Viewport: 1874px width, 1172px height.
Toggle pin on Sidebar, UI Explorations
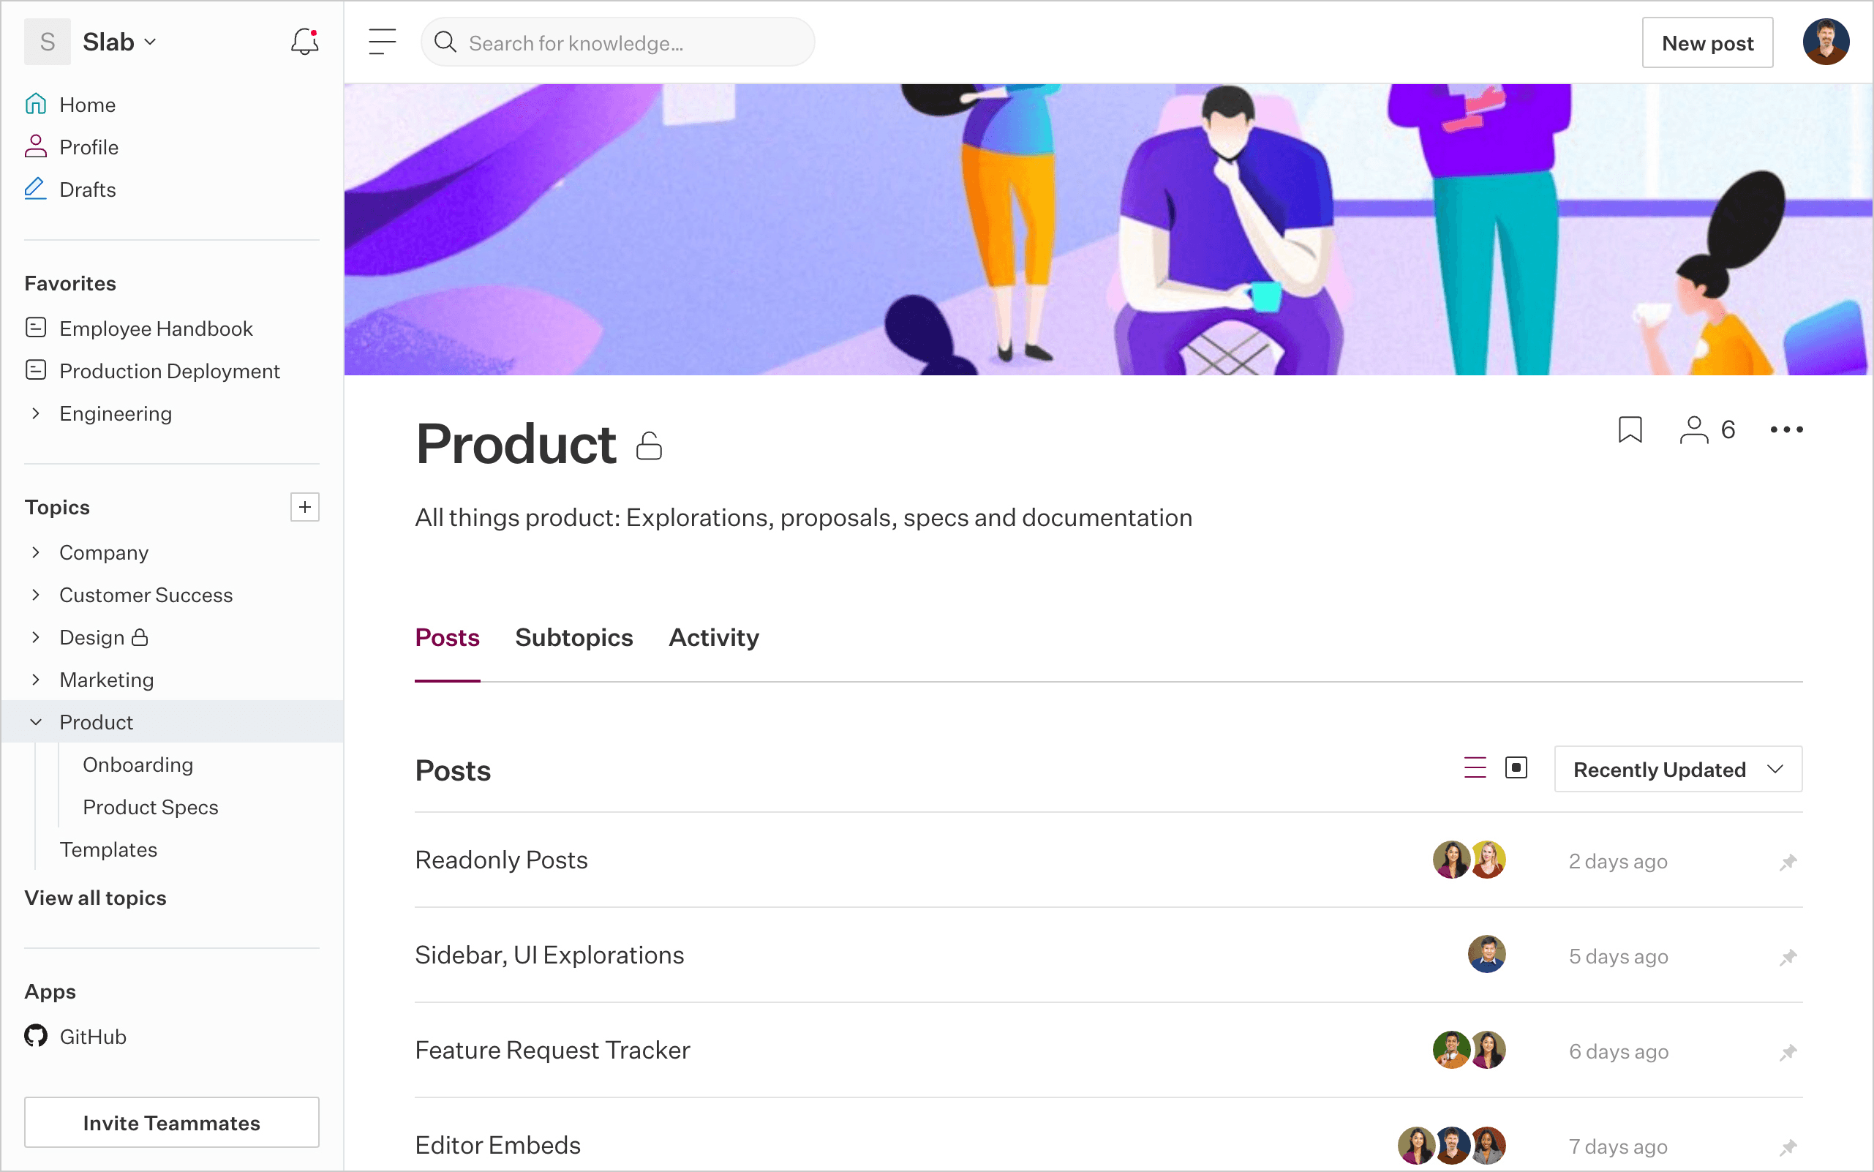(1788, 958)
